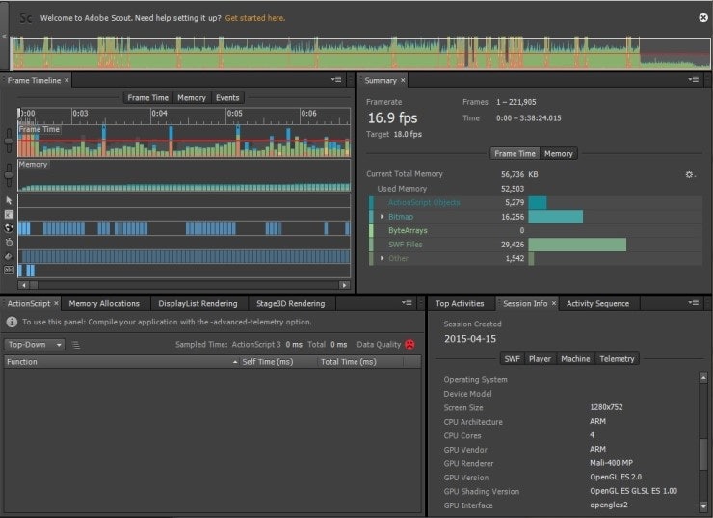
Task: Open the Summary panel options menu
Action: (693, 80)
